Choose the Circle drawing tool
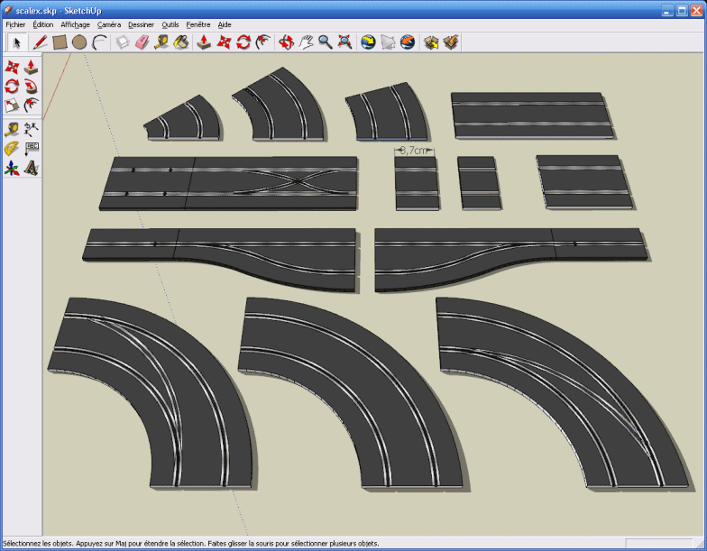 (x=79, y=41)
